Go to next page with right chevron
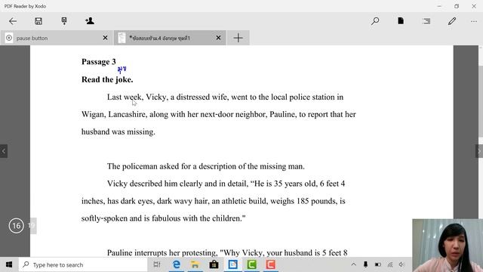The height and width of the screenshot is (272, 483). pyautogui.click(x=479, y=151)
